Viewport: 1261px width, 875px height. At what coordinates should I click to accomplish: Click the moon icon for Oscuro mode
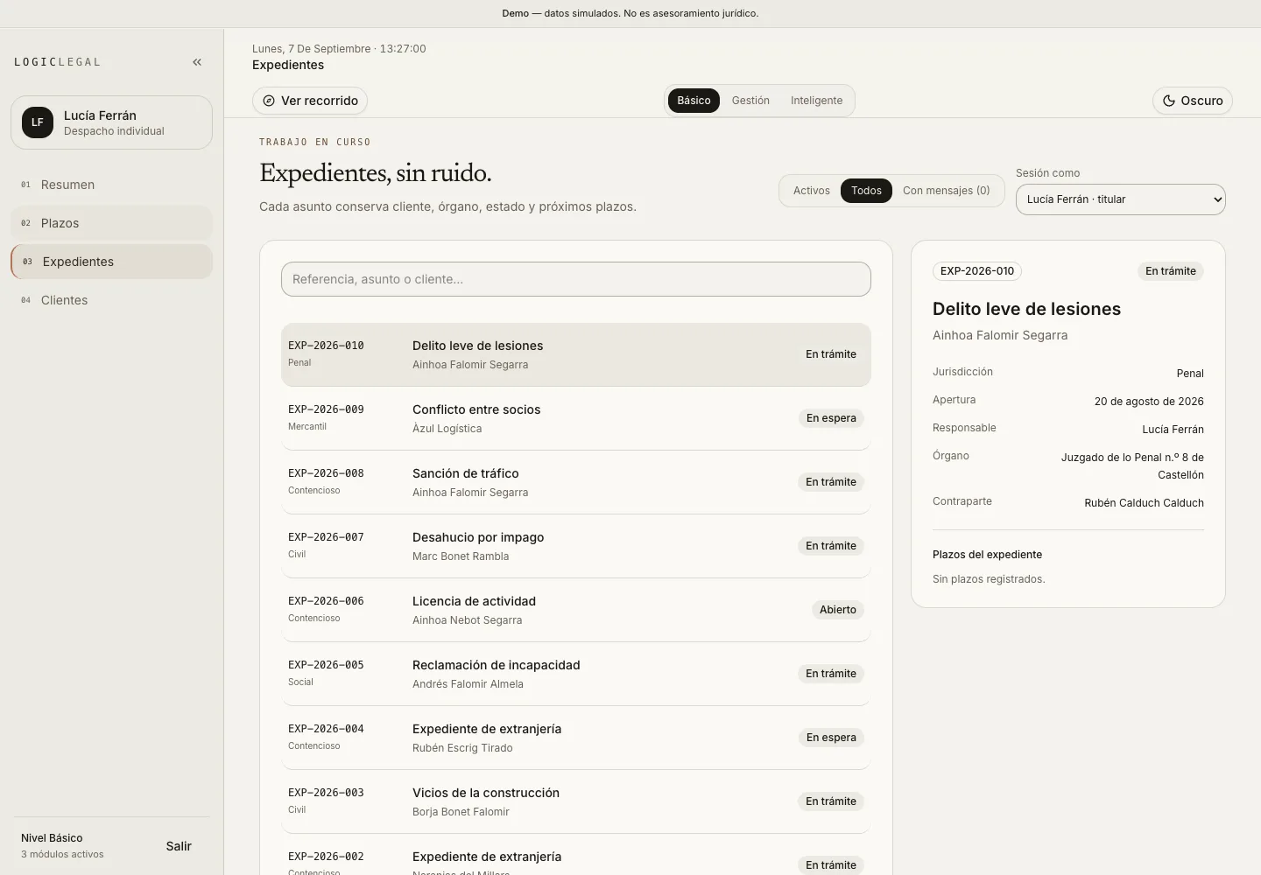[x=1168, y=101]
